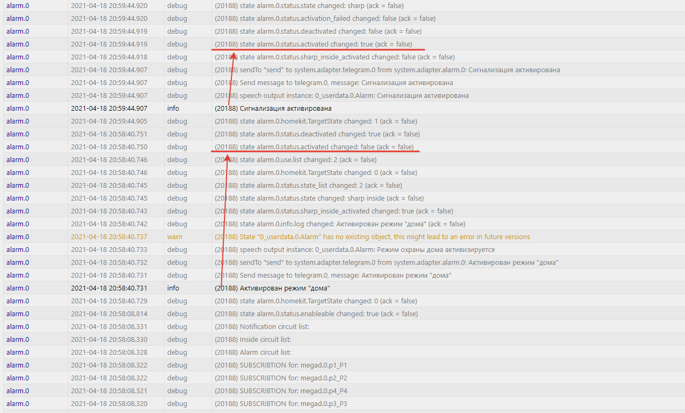Select sendTo telegram message 'Сигнализация активирована'
Screen dimensions: 685x413
click(x=387, y=70)
